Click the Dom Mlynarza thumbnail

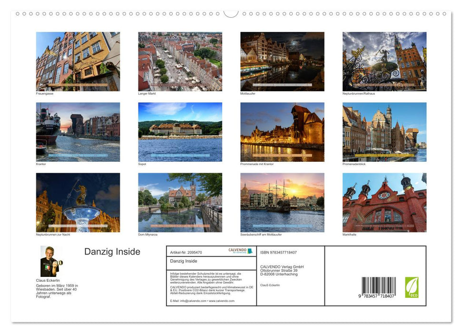pos(180,202)
